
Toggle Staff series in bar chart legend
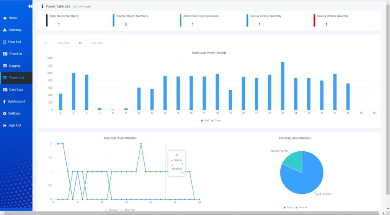(x=205, y=121)
